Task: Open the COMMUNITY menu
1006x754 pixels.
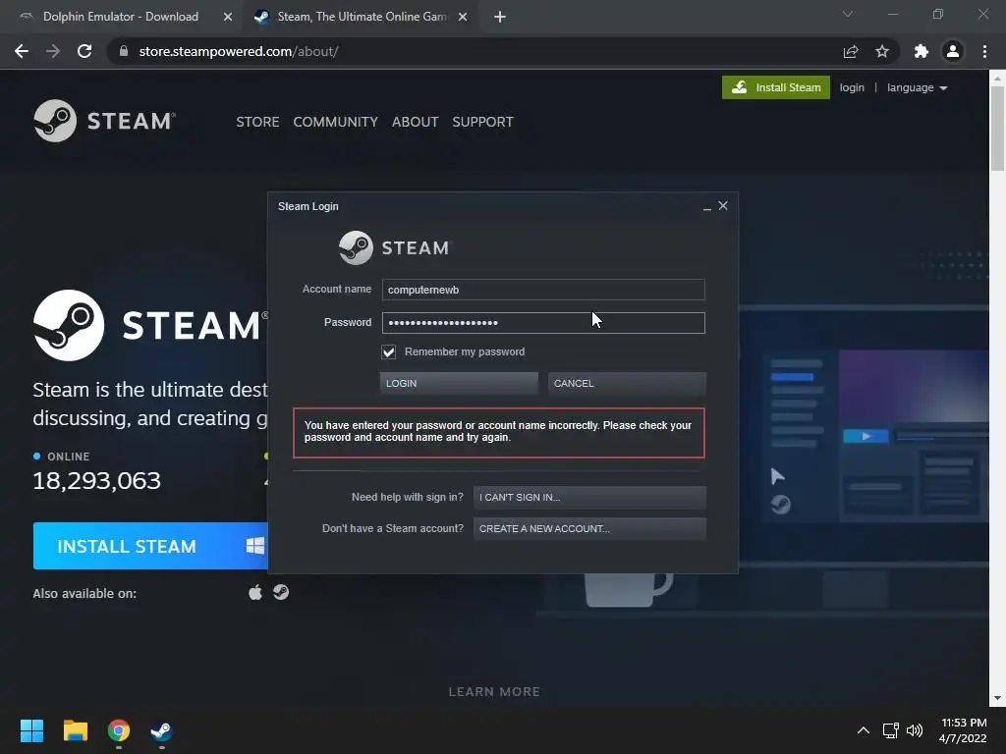Action: tap(336, 122)
